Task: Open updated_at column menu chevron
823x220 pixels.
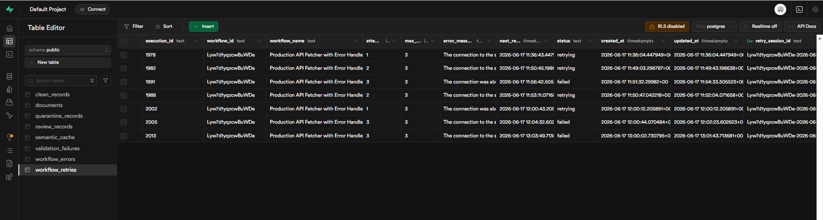Action: (736, 41)
